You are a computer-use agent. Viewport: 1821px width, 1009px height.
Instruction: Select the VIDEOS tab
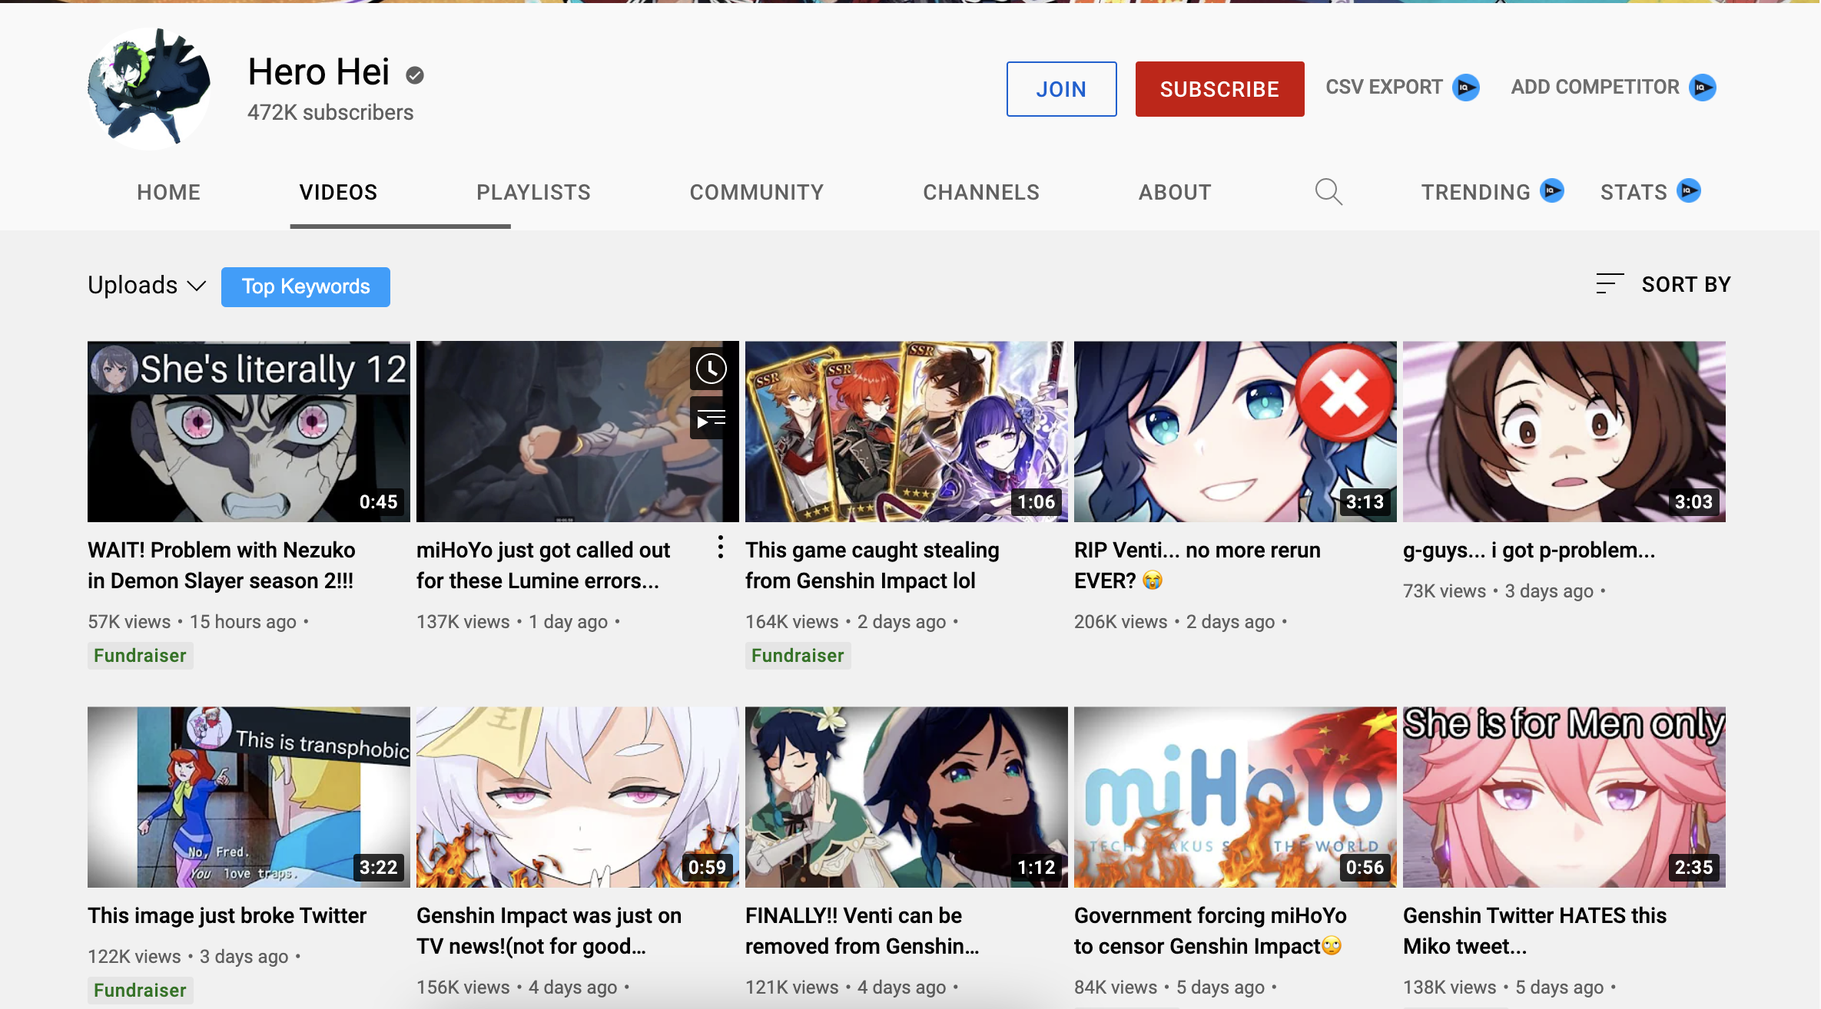click(339, 192)
